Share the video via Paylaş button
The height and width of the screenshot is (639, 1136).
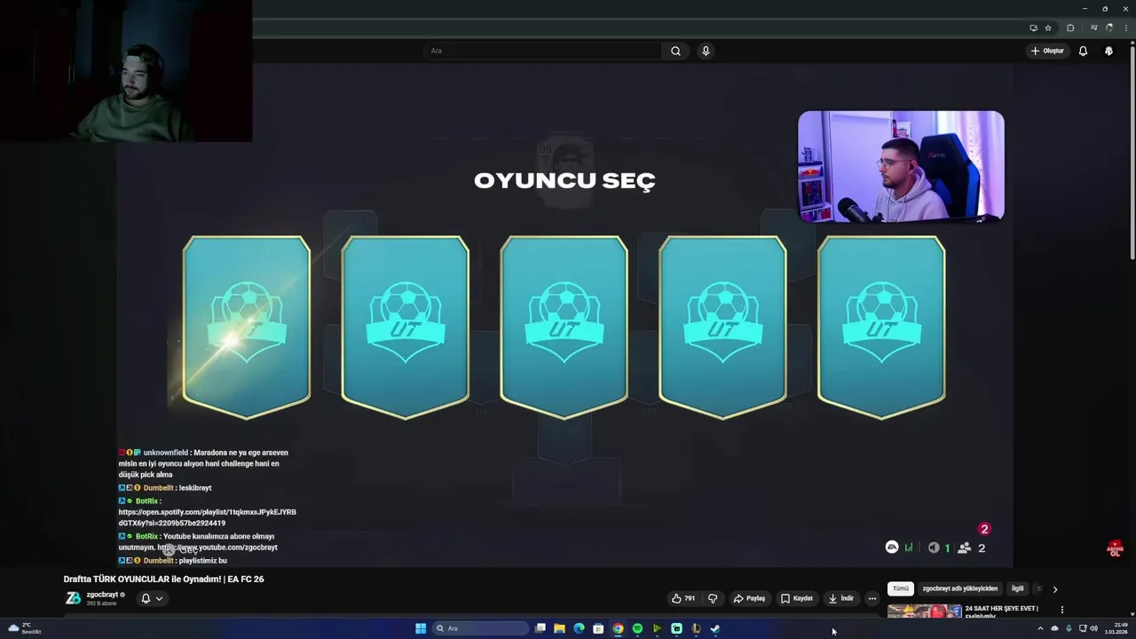(x=749, y=598)
